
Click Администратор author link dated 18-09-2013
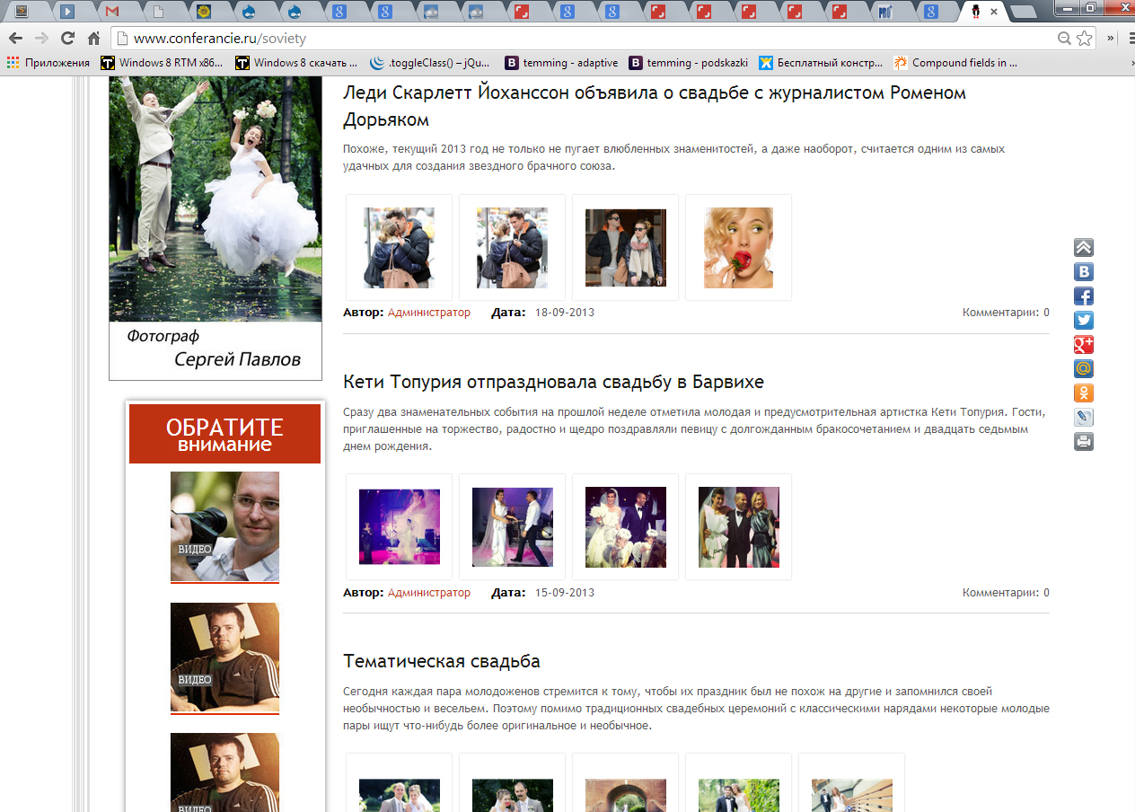pos(429,313)
